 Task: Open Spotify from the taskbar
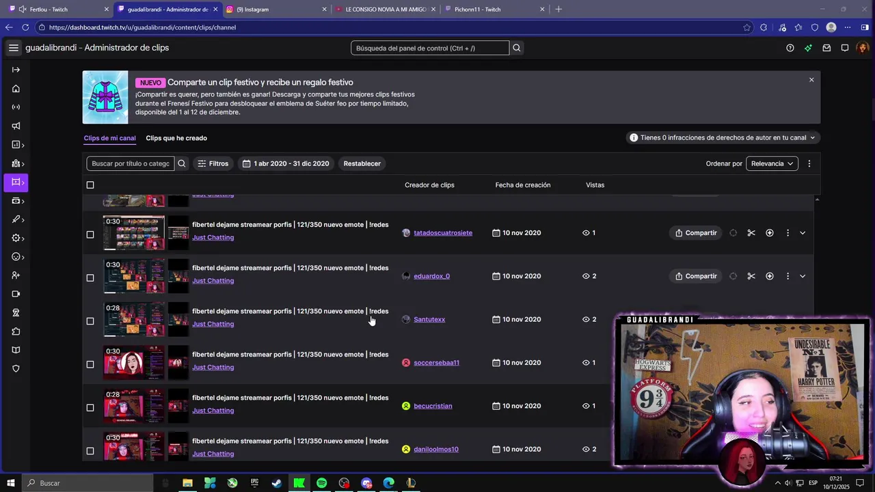tap(321, 483)
